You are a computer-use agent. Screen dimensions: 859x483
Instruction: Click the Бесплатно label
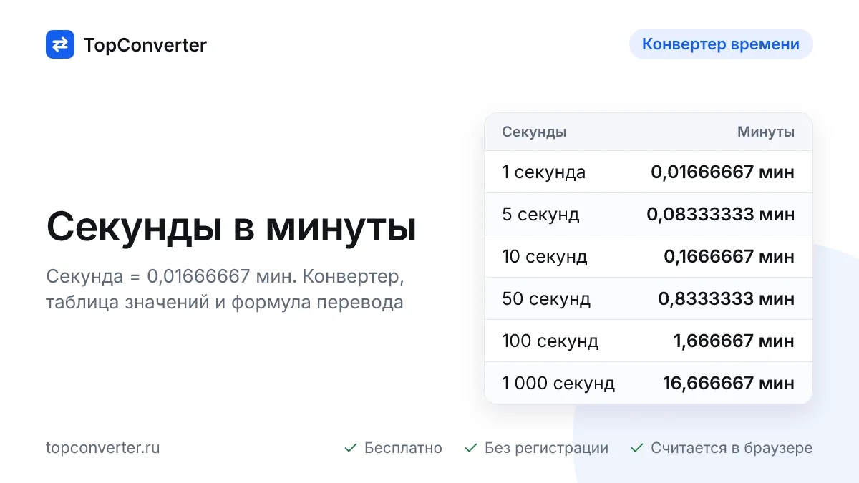[403, 448]
